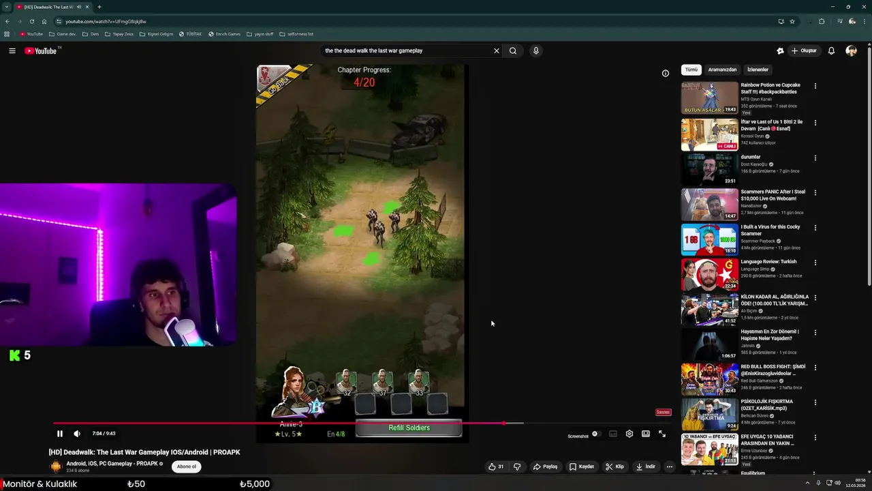Open Language Review: Turkish video title
The width and height of the screenshot is (872, 491).
click(x=768, y=262)
